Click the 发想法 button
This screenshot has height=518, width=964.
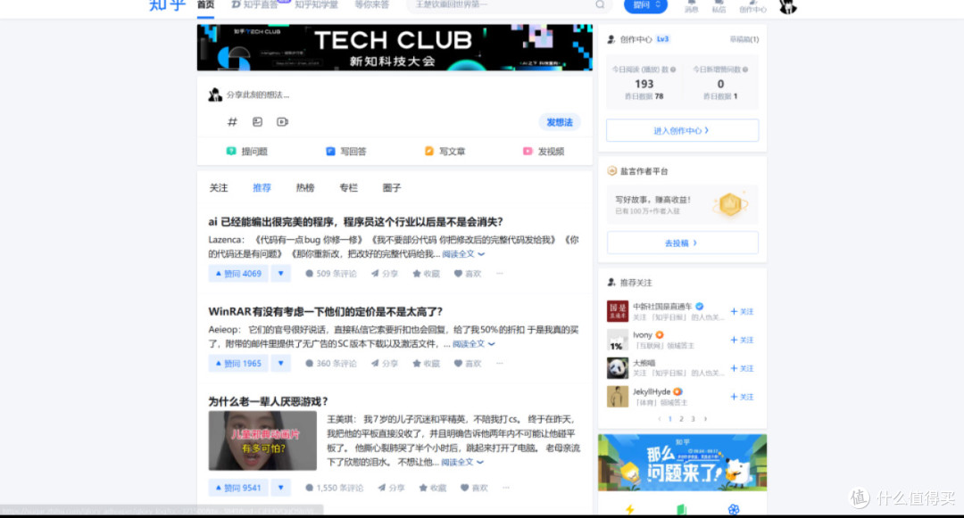pyautogui.click(x=560, y=122)
